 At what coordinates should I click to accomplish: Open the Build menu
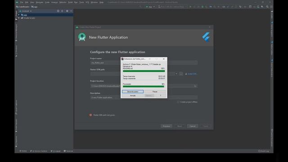[x=70, y=2]
